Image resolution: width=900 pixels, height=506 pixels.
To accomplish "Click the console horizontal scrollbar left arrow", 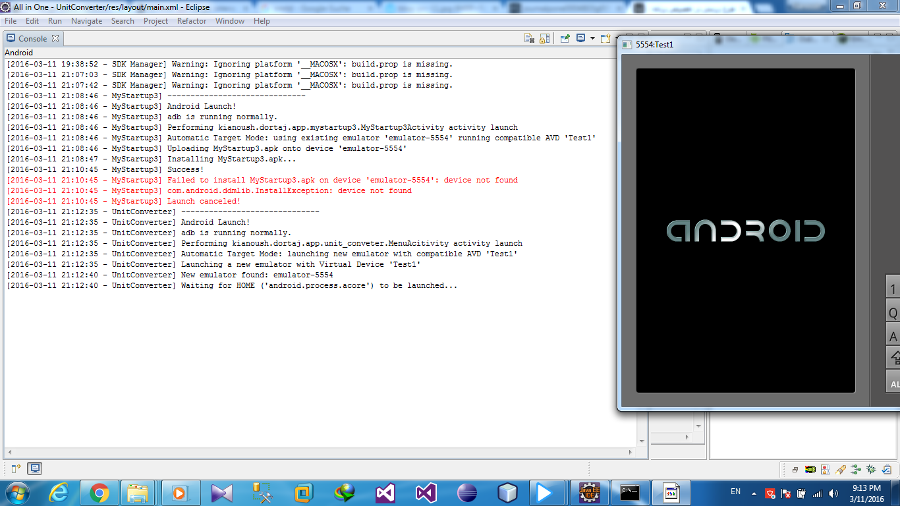I will [9, 452].
